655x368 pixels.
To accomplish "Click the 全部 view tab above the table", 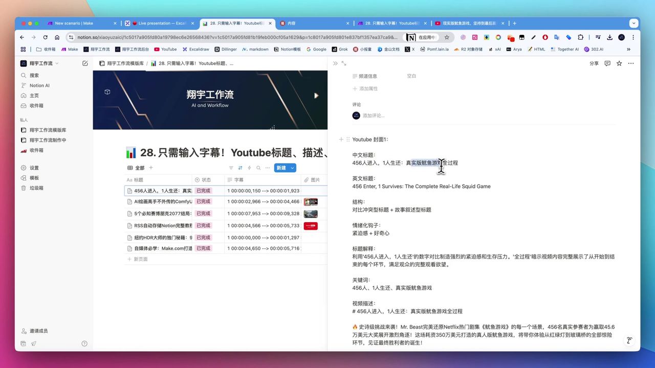I will (139, 168).
